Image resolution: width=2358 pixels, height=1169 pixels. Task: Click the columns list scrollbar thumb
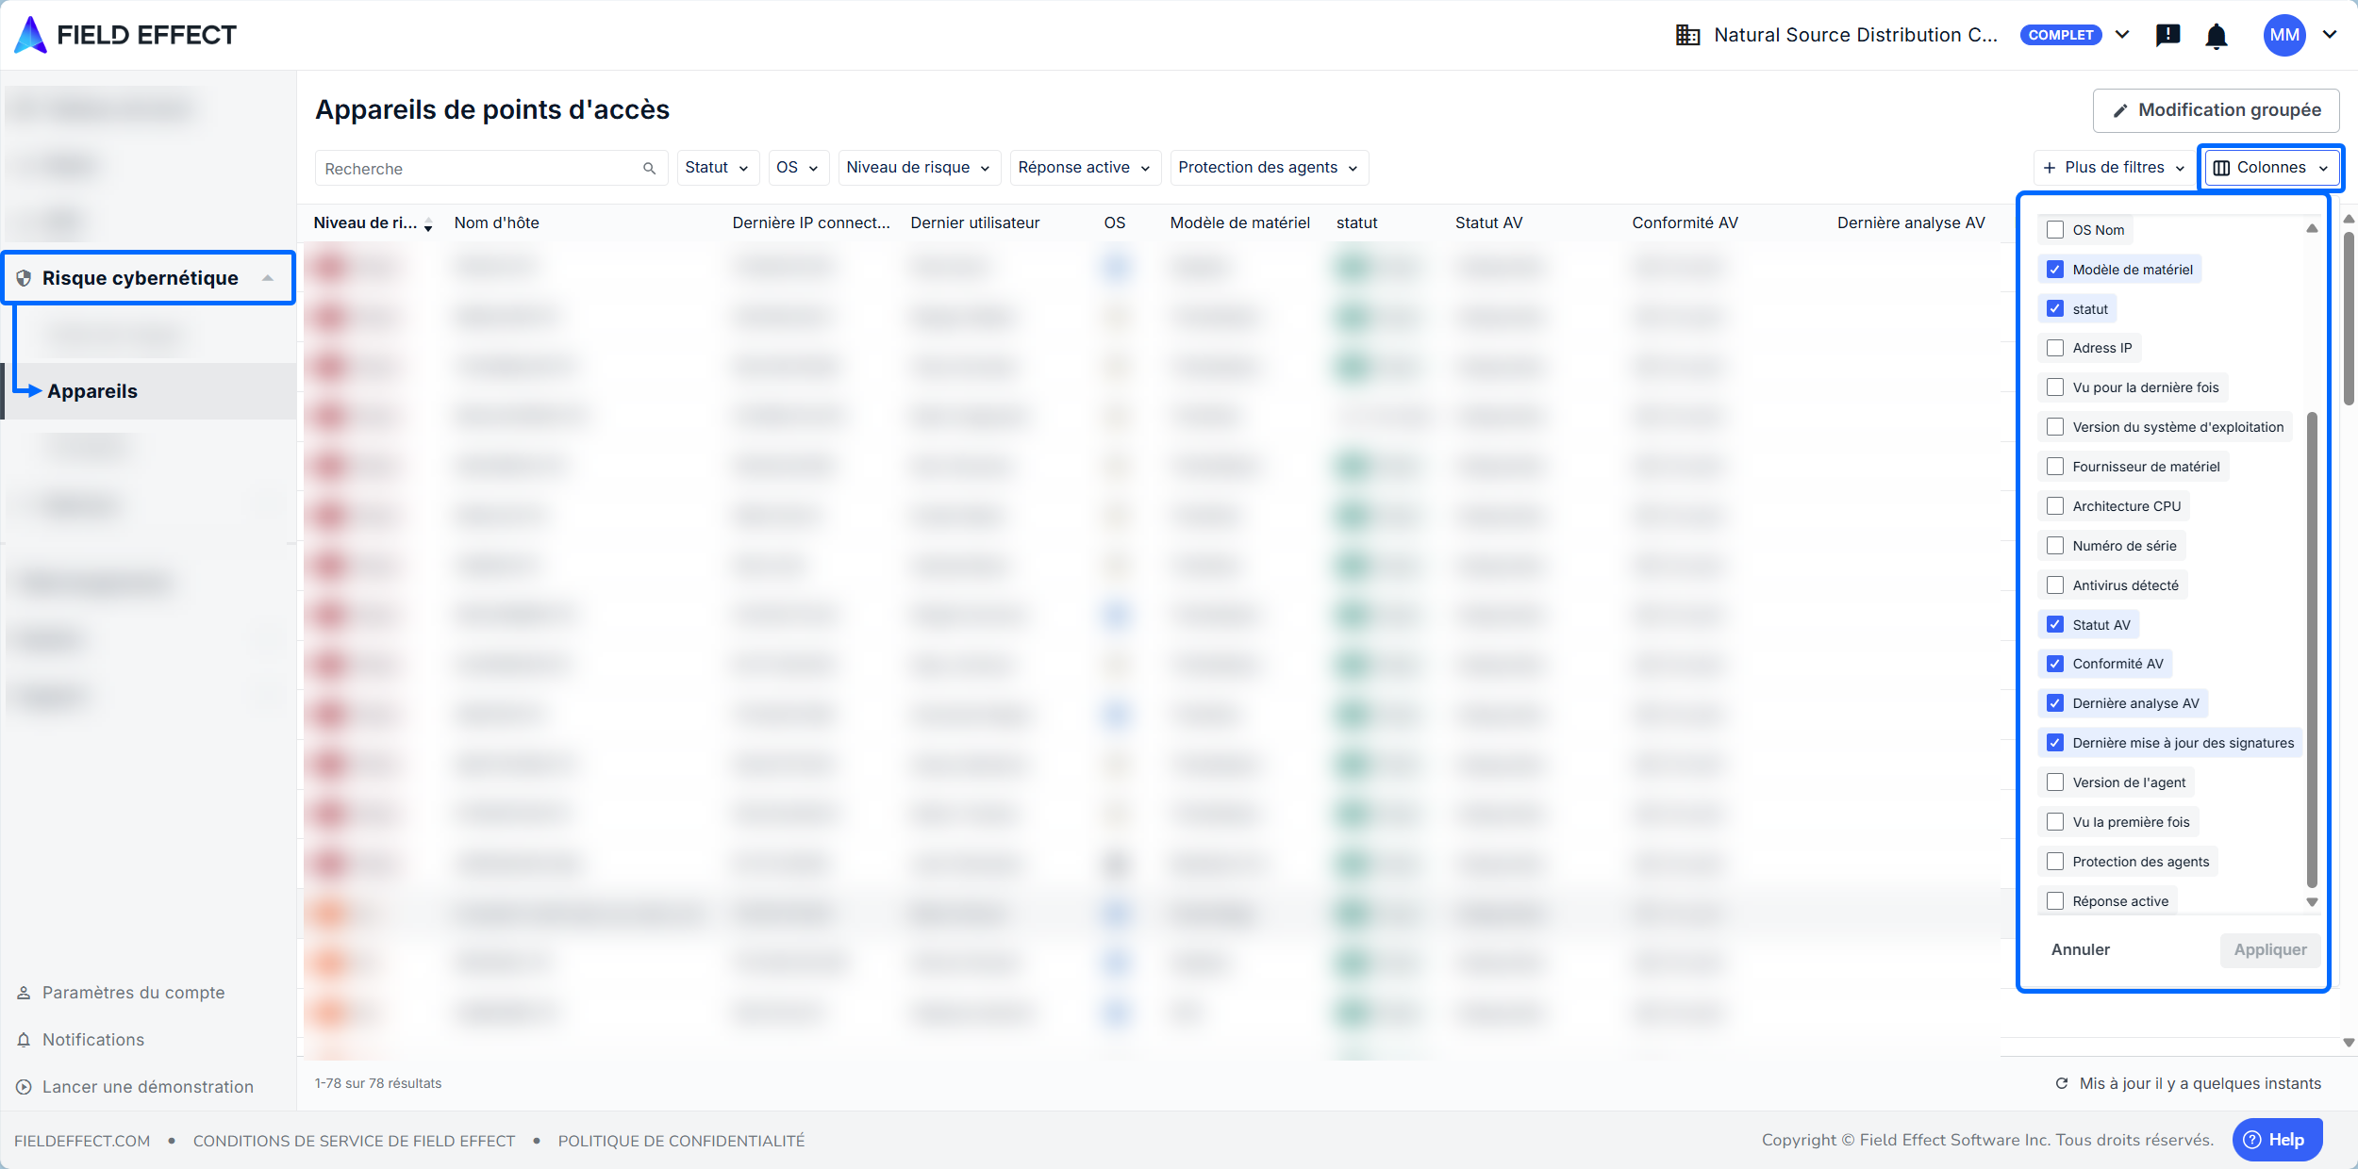click(x=2312, y=650)
